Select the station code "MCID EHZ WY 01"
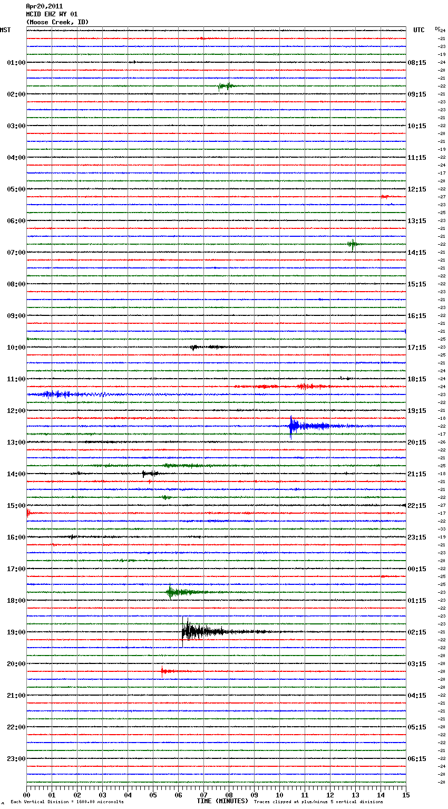 click(52, 14)
